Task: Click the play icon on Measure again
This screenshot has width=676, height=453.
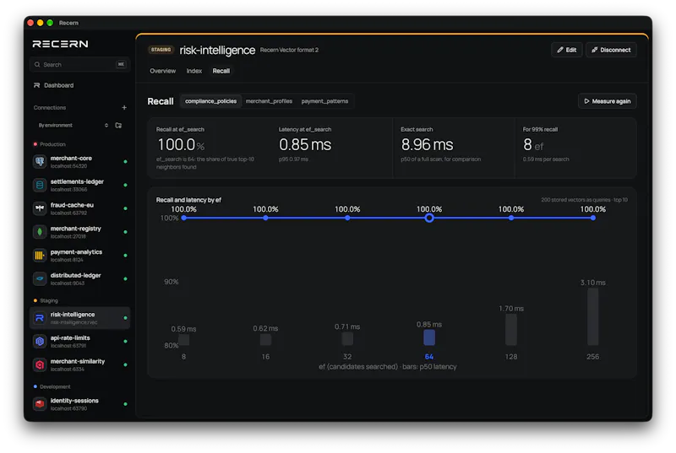Action: tap(586, 101)
